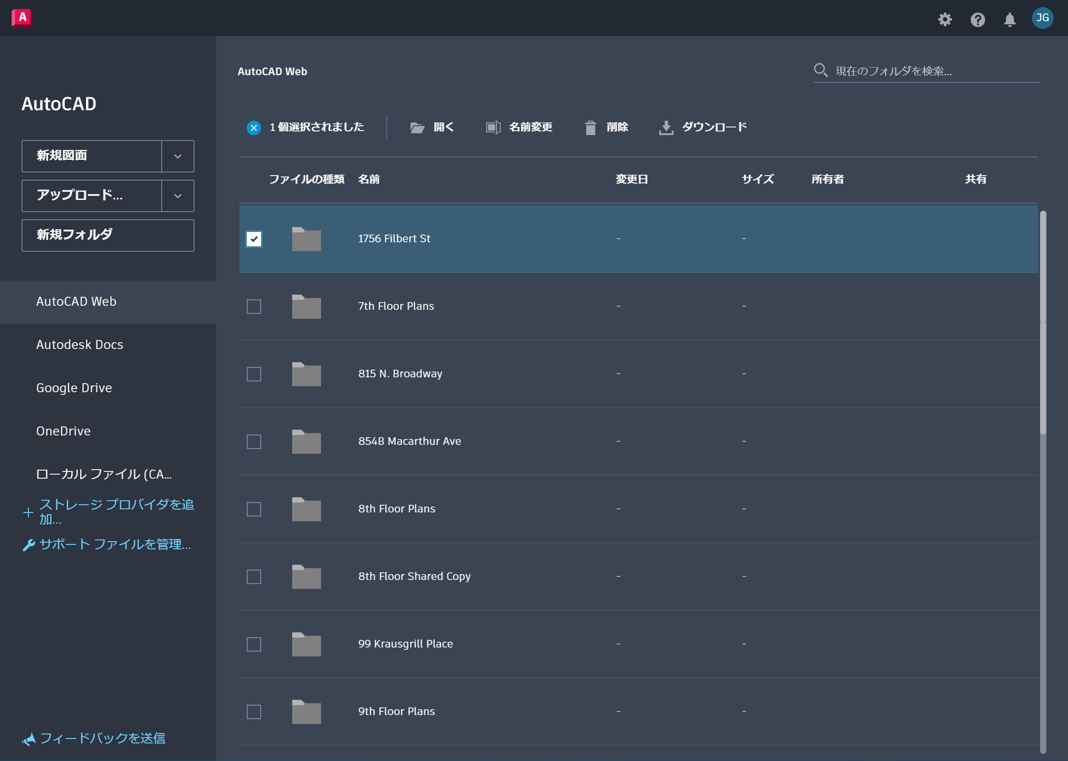Viewport: 1068px width, 761px height.
Task: Click 開く action button text
Action: tap(443, 127)
